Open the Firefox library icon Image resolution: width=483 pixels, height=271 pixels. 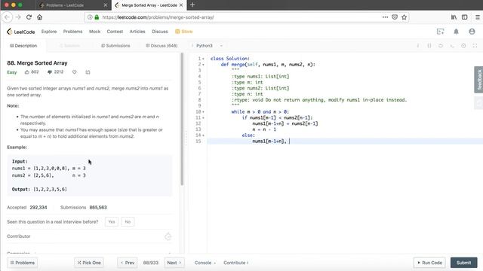coord(454,17)
